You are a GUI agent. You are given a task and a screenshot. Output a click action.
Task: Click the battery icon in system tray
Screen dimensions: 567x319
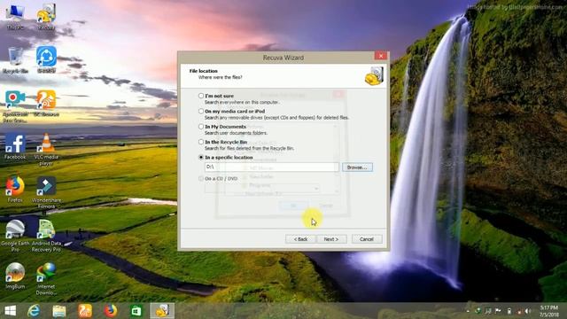[x=509, y=311]
